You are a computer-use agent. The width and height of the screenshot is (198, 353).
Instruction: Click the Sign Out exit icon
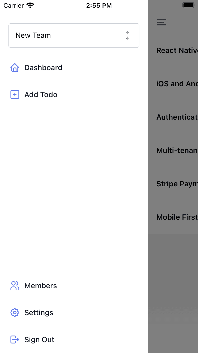pos(15,340)
